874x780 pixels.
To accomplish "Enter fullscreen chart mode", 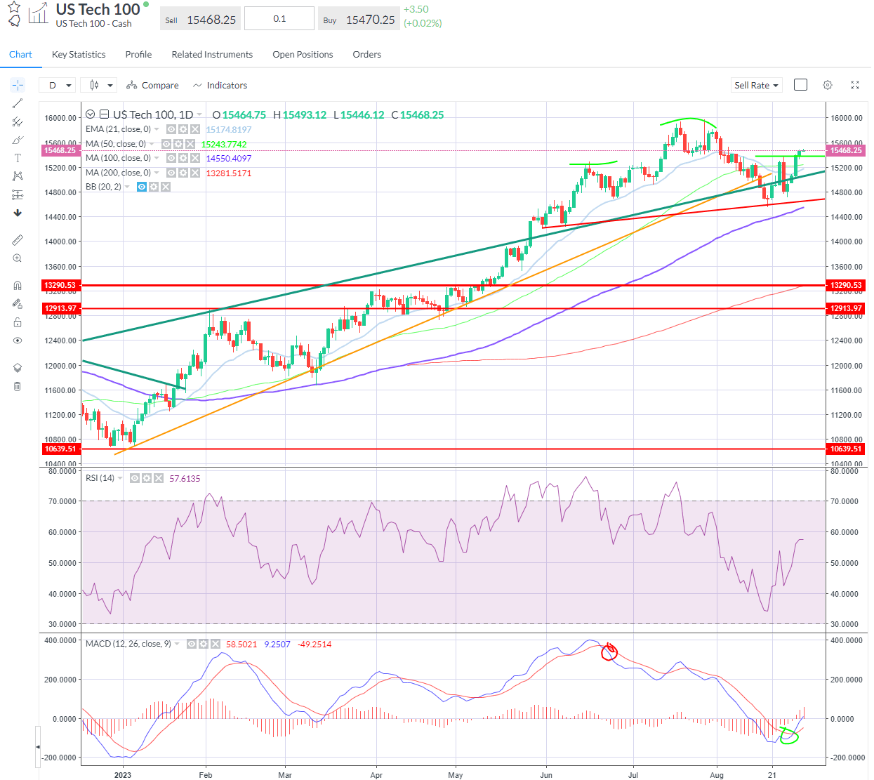I will [855, 85].
